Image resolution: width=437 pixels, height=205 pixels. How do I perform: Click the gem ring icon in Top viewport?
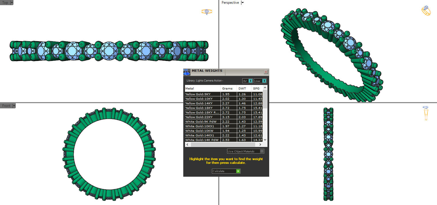pyautogui.click(x=206, y=12)
